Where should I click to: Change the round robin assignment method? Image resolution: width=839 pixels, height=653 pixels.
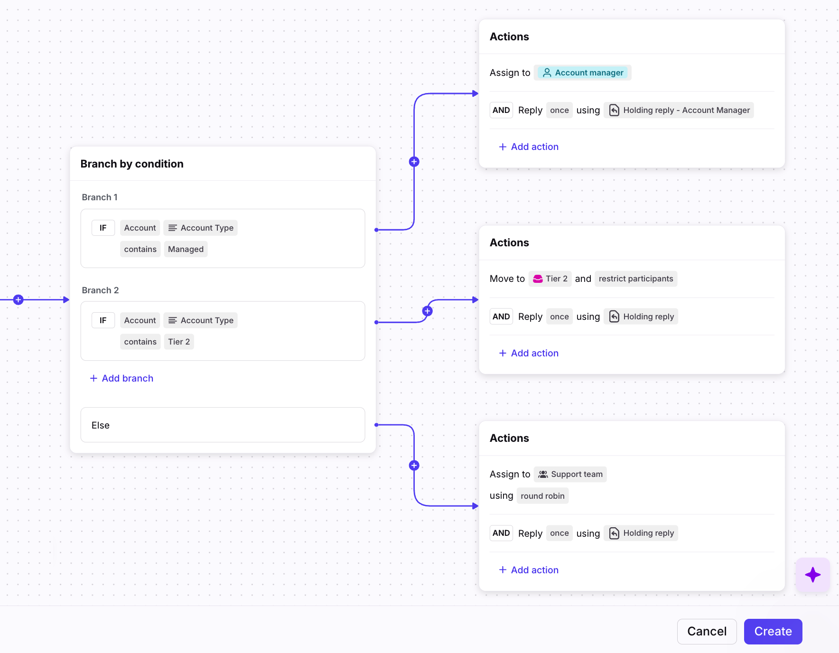[x=542, y=496]
